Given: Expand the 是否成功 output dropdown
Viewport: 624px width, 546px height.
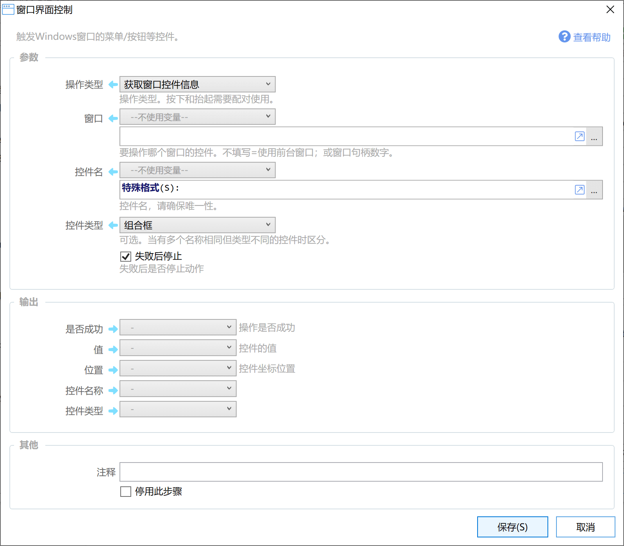Looking at the screenshot, I should 178,327.
